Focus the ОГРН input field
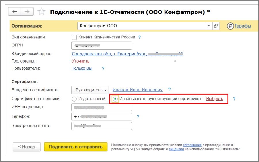The width and height of the screenshot is (259, 162). (x=102, y=45)
